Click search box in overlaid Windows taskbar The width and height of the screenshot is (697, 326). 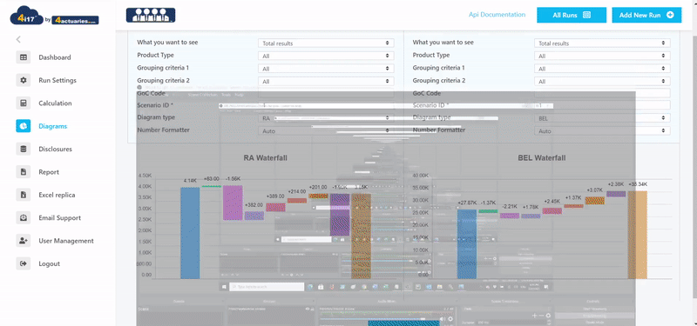[267, 287]
